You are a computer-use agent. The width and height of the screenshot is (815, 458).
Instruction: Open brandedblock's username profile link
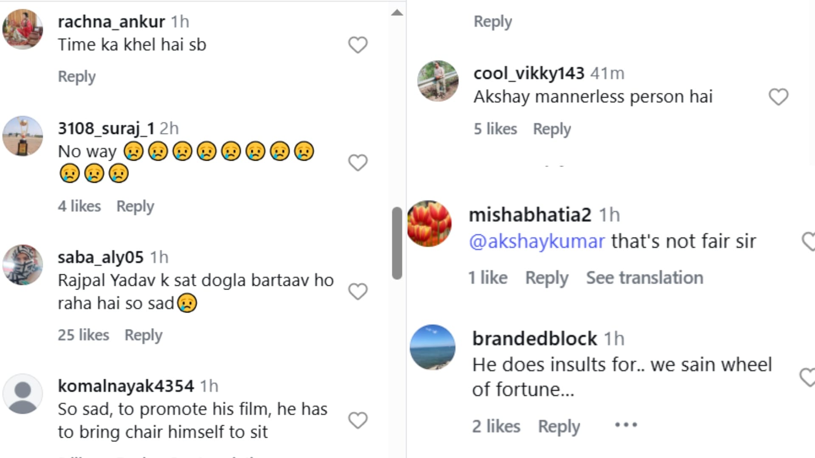pos(534,338)
